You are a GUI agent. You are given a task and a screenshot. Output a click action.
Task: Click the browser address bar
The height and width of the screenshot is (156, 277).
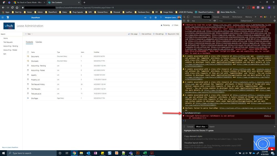129,7
